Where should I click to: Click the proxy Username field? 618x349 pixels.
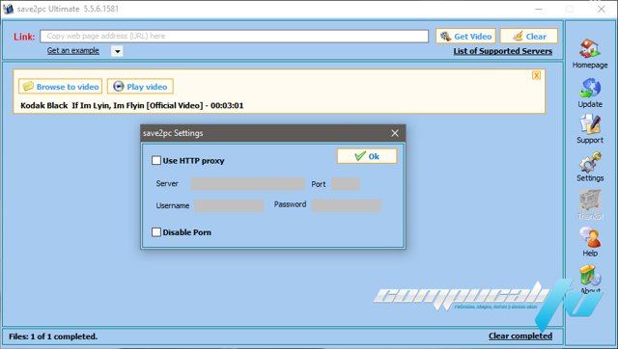tap(229, 205)
